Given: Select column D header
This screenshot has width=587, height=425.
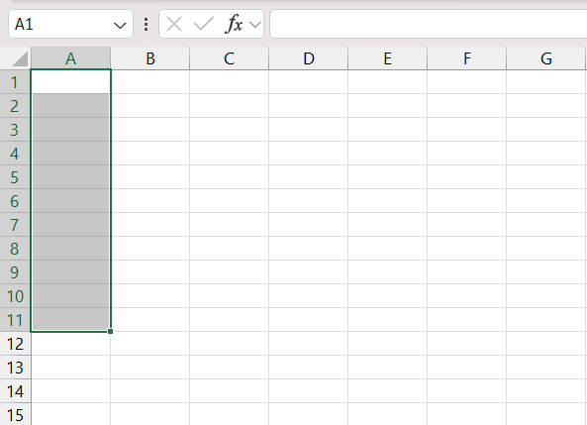Looking at the screenshot, I should 309,58.
